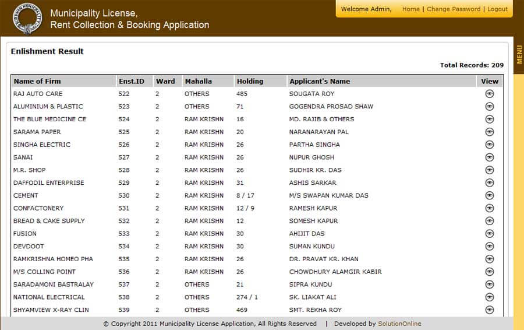Viewport: 524px width, 330px height.
Task: Click view icon for M/S COLLING POINT
Action: pyautogui.click(x=489, y=272)
